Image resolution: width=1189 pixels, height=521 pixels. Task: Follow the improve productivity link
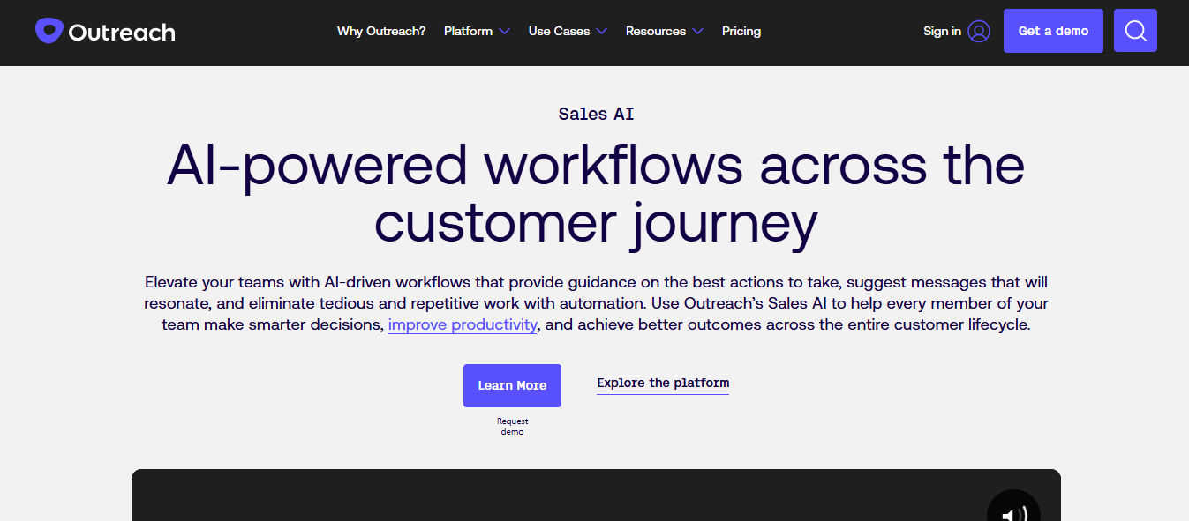462,324
